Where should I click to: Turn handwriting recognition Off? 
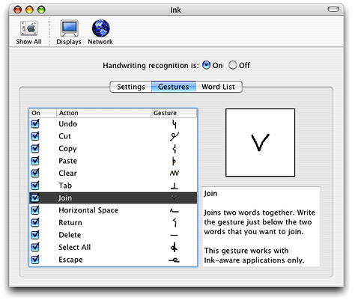click(x=232, y=65)
